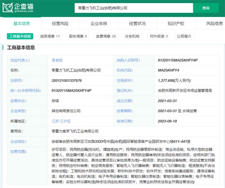Select the 分支机构 sub-tab
This screenshot has width=225, height=188.
(132, 36)
